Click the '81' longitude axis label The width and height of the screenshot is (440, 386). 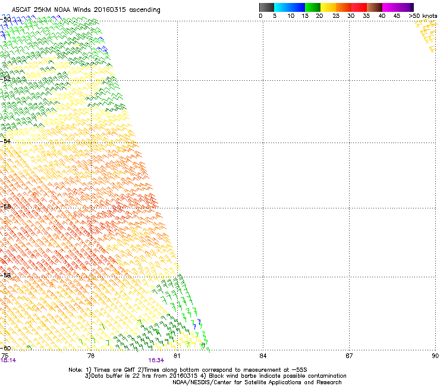(177, 356)
